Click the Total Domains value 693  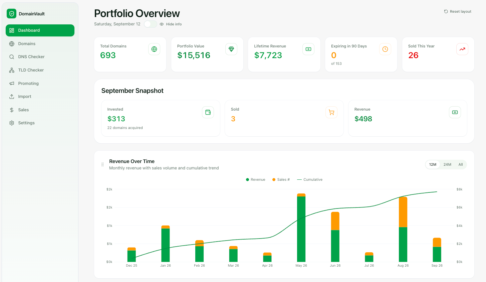[108, 55]
